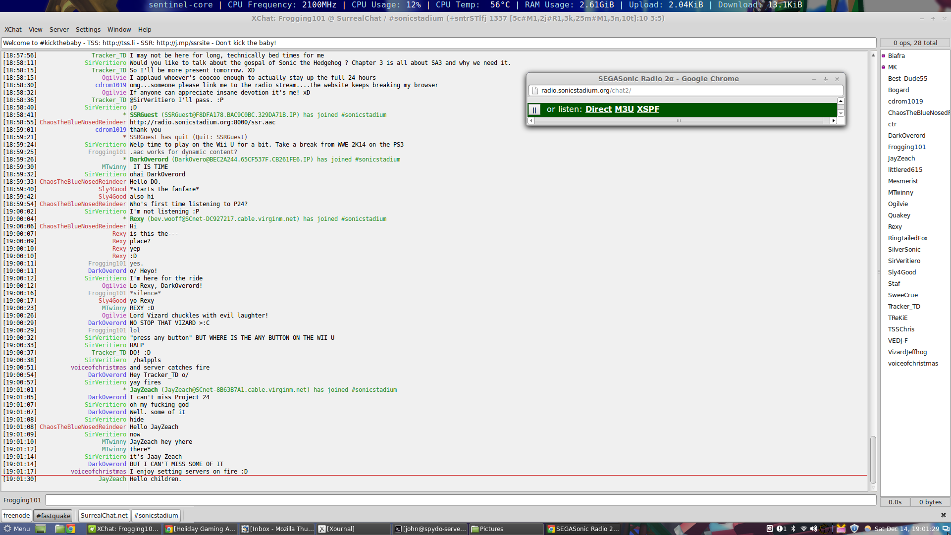Open the green terminal launcher in the taskbar
951x535 pixels.
click(x=41, y=529)
